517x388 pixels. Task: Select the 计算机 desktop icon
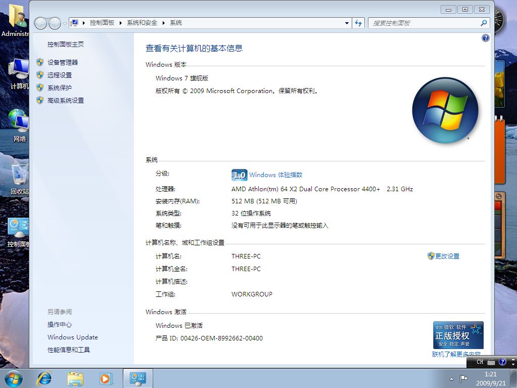click(19, 73)
